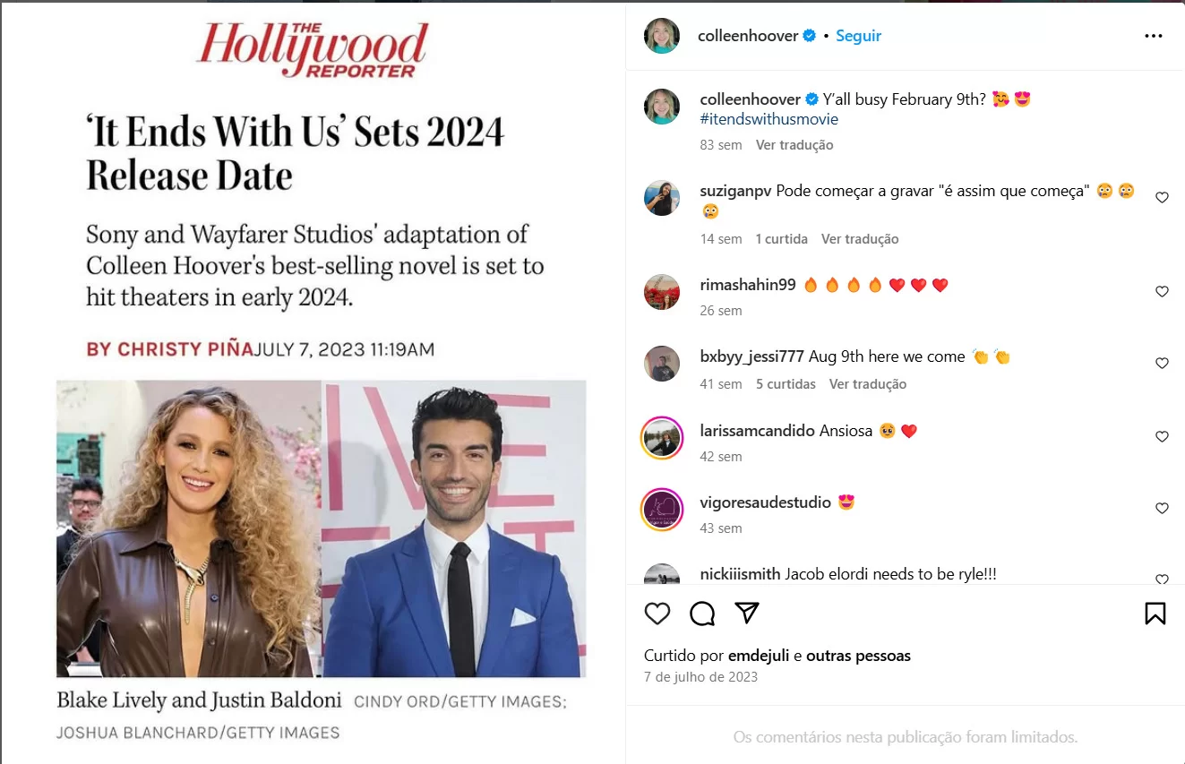1185x764 pixels.
Task: Like the post with the heart icon
Action: pyautogui.click(x=657, y=614)
